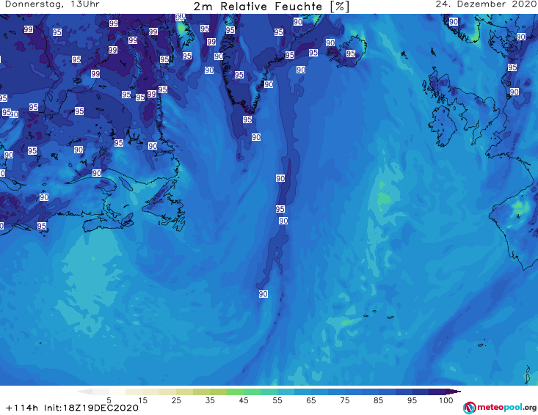Click the Ireland landmass on the map
The height and width of the screenshot is (415, 538).
[x=443, y=127]
